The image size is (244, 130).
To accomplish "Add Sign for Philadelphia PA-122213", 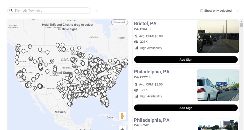I will coord(186,108).
